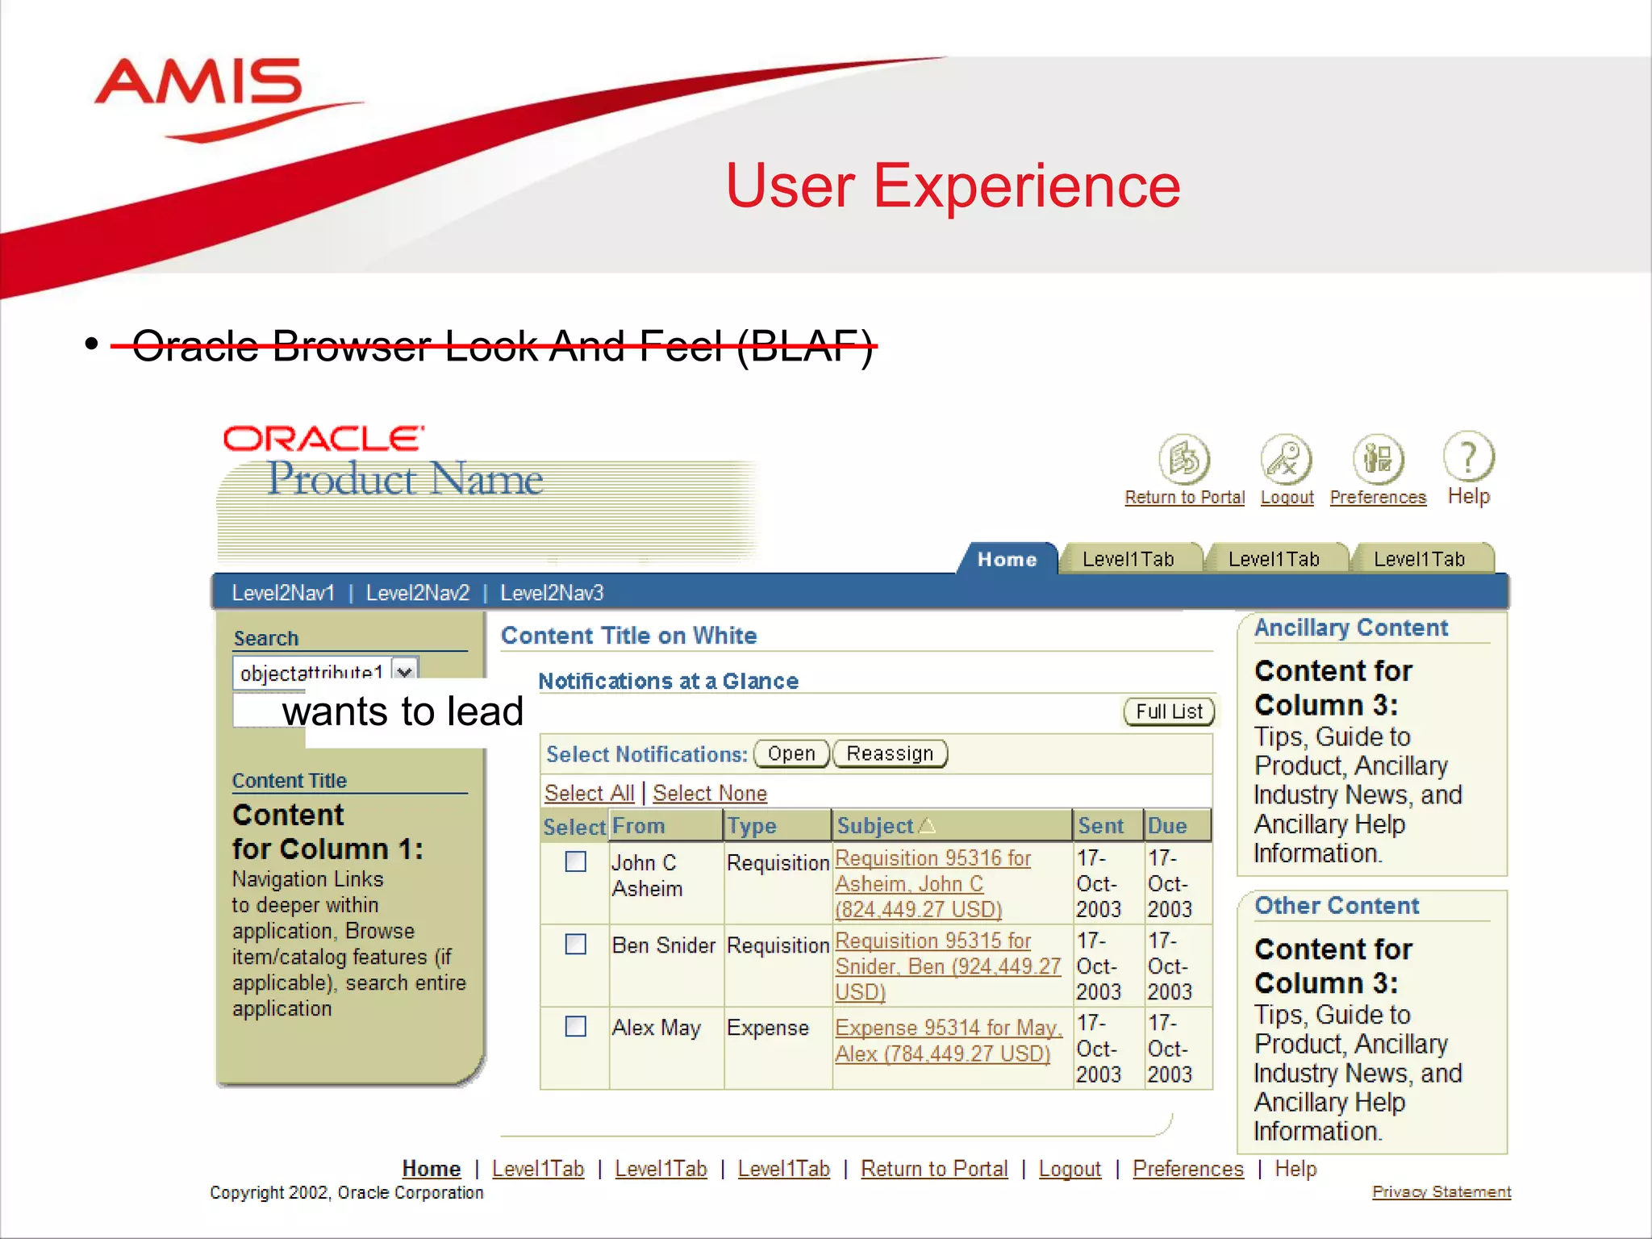Click the Preferences icon
This screenshot has width=1652, height=1239.
(1378, 460)
